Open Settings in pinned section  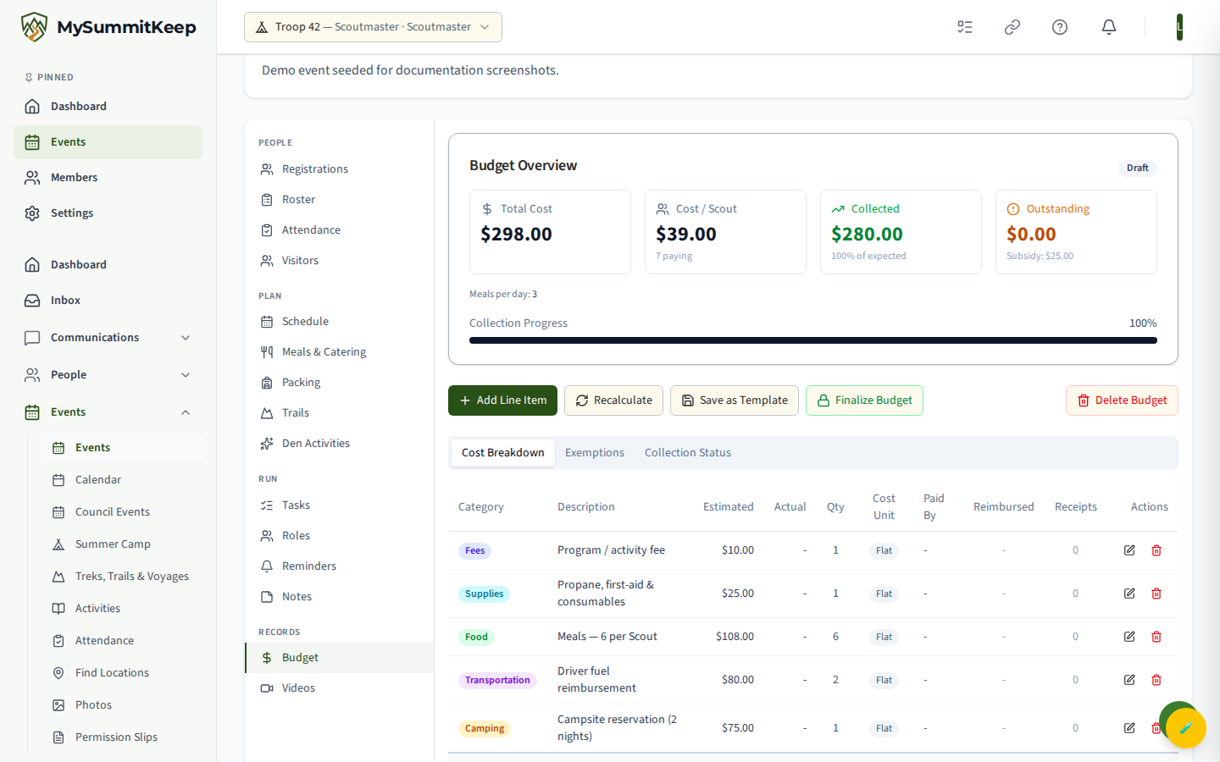pos(108,213)
